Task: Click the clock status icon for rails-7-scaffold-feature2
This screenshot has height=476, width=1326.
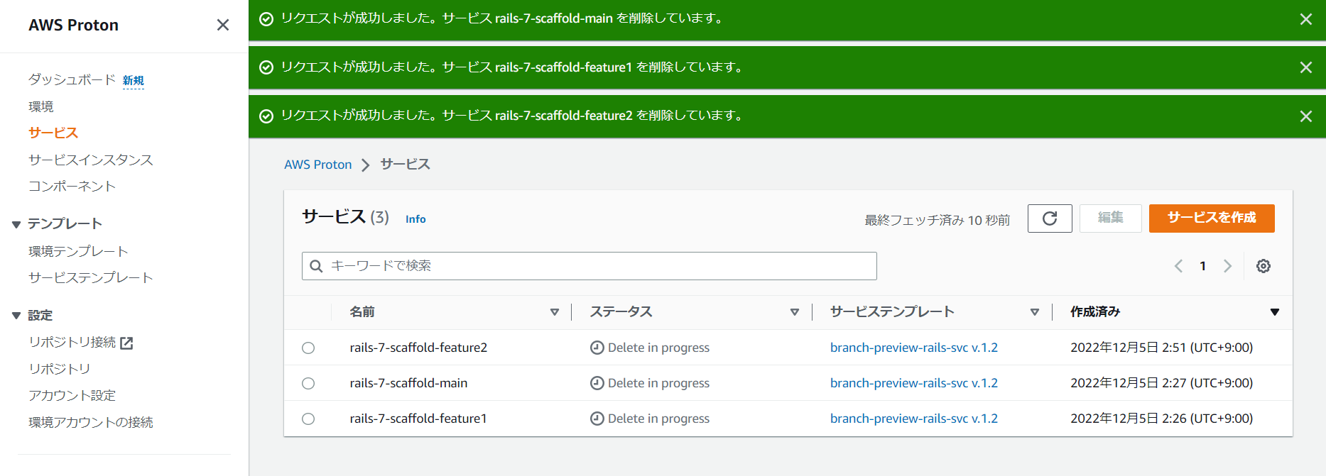Action: (597, 348)
